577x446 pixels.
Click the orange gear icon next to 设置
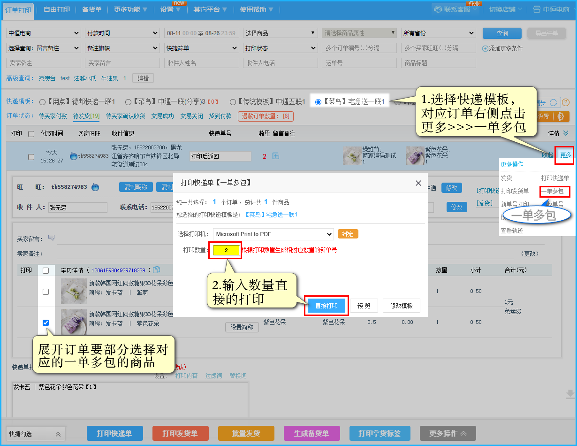(560, 116)
